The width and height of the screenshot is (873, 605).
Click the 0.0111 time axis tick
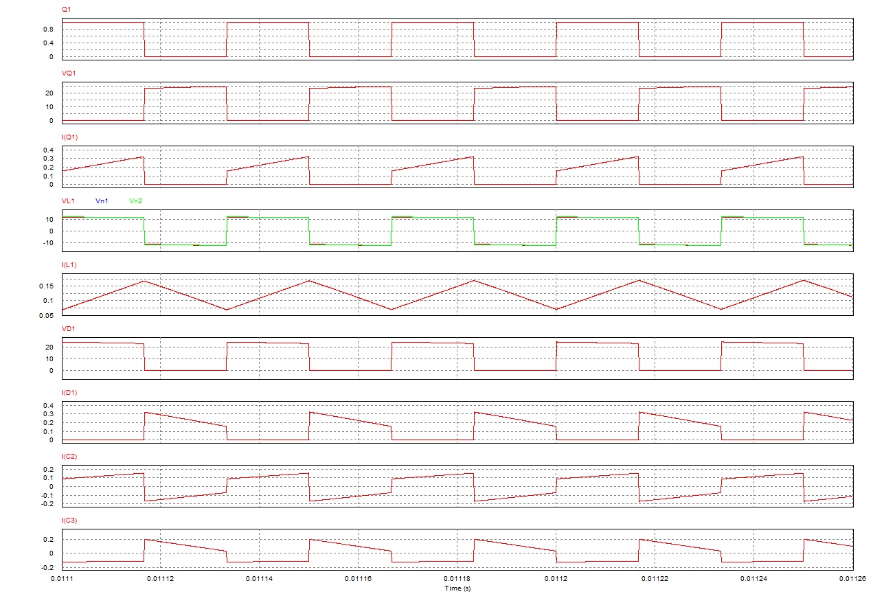[62, 580]
